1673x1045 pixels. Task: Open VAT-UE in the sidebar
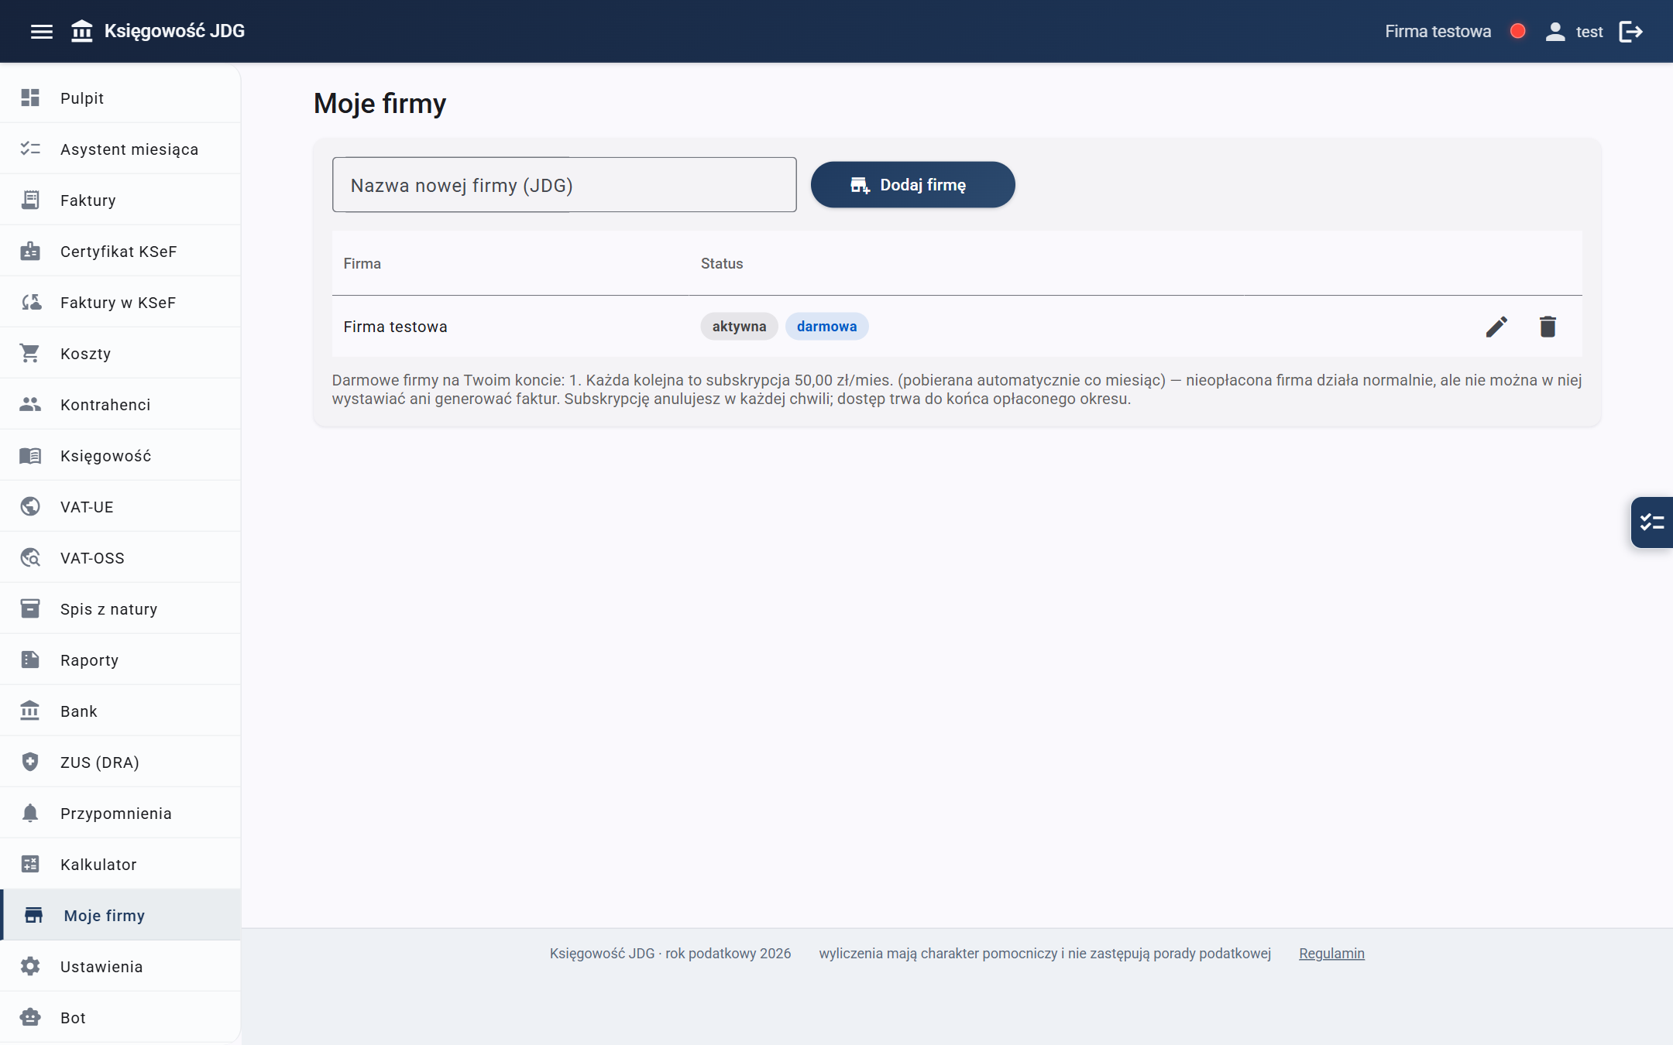(121, 506)
